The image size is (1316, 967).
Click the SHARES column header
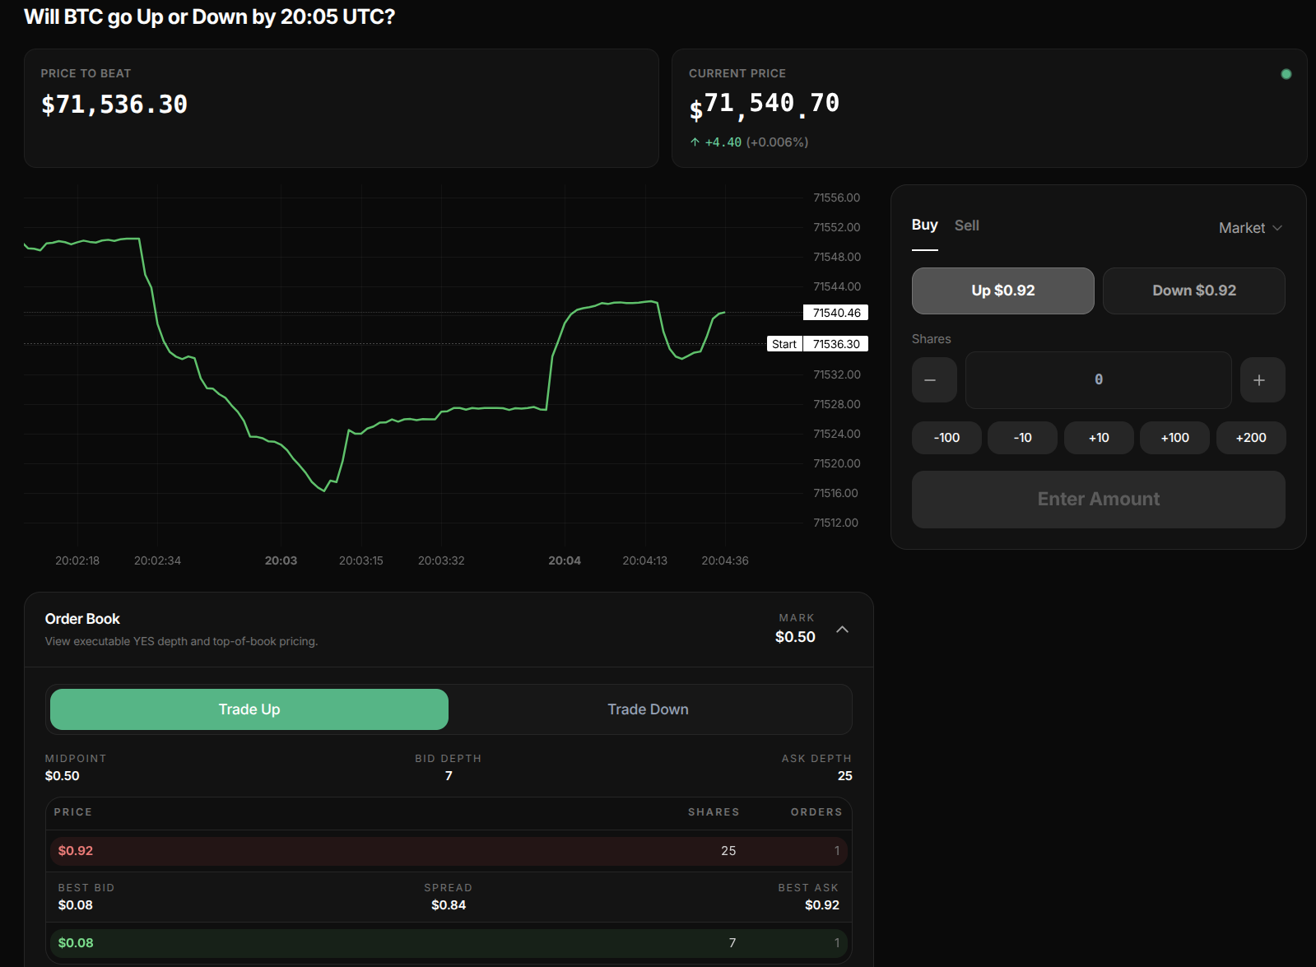[714, 812]
